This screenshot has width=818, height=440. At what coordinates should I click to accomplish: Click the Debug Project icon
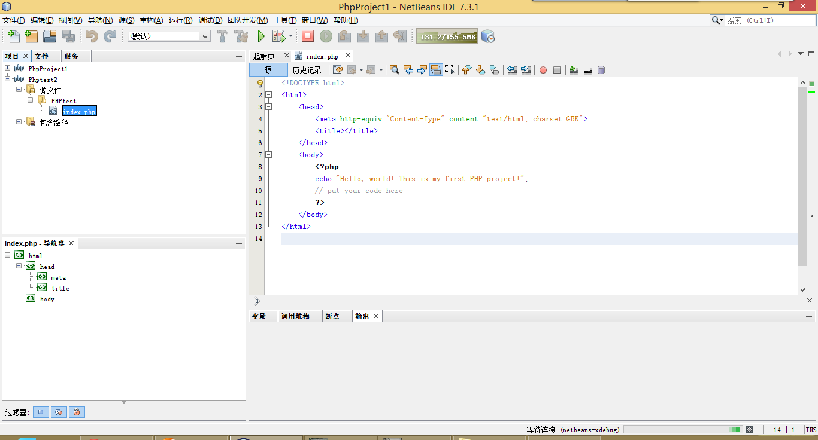pyautogui.click(x=278, y=36)
